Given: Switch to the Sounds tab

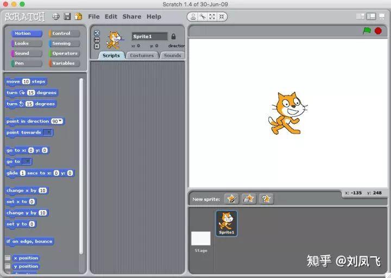Looking at the screenshot, I should pos(172,55).
